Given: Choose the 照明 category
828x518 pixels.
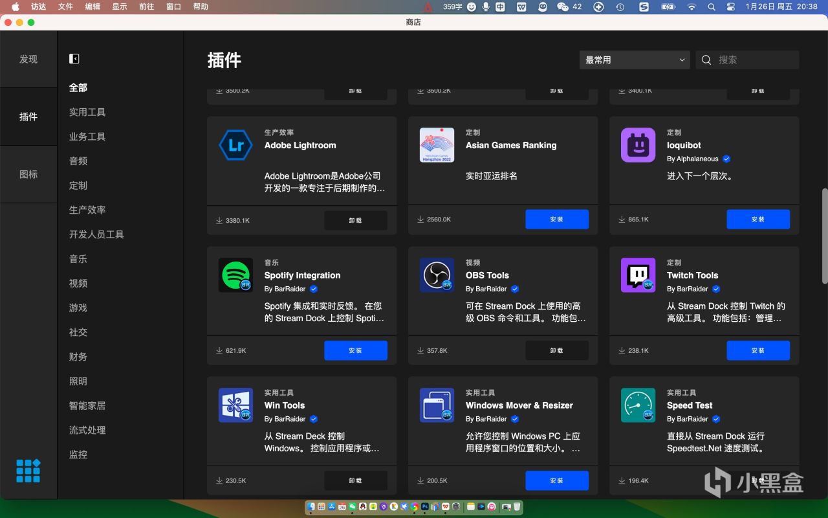Looking at the screenshot, I should coord(78,381).
